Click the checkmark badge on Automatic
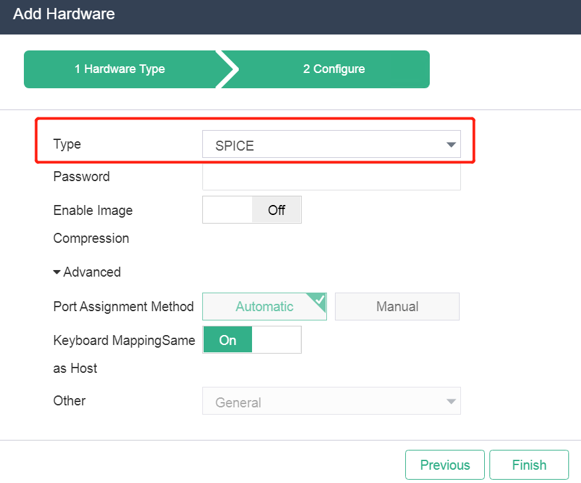Image resolution: width=581 pixels, height=483 pixels. pos(318,301)
